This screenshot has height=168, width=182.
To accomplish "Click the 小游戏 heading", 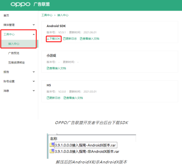I will coord(51,56).
